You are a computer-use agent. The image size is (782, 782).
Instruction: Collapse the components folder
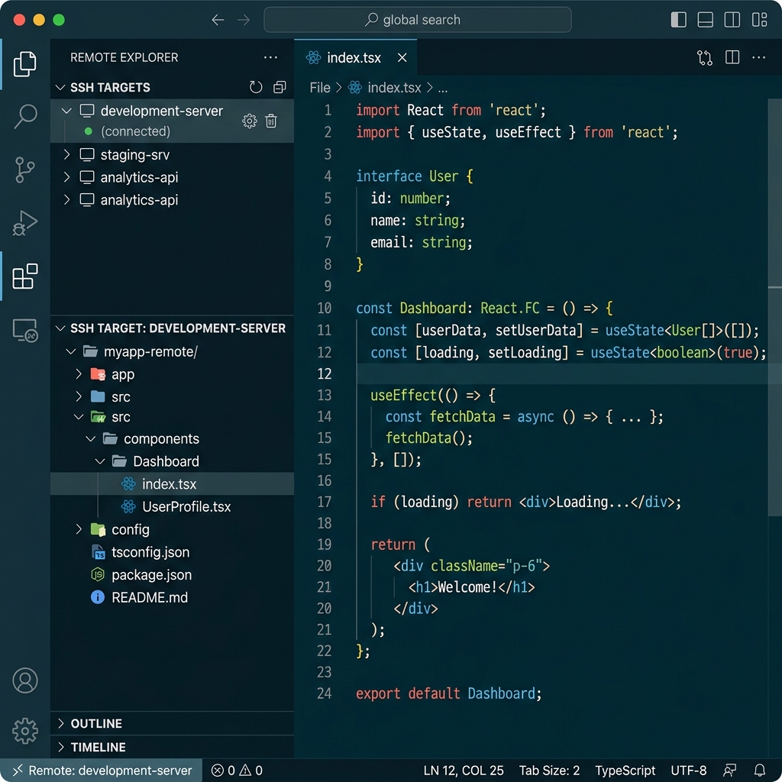coord(90,439)
